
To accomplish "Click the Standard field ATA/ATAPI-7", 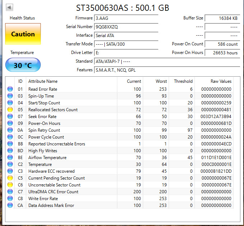I will point(167,61).
